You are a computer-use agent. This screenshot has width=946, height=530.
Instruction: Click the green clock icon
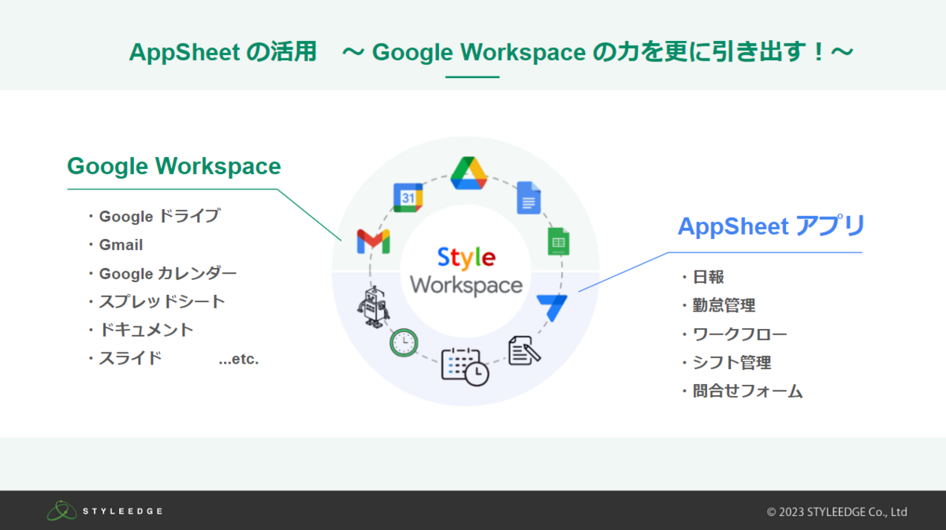(403, 342)
